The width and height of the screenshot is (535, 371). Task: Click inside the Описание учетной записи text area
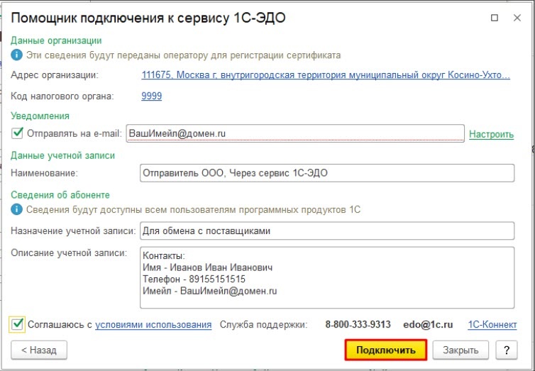pyautogui.click(x=326, y=277)
